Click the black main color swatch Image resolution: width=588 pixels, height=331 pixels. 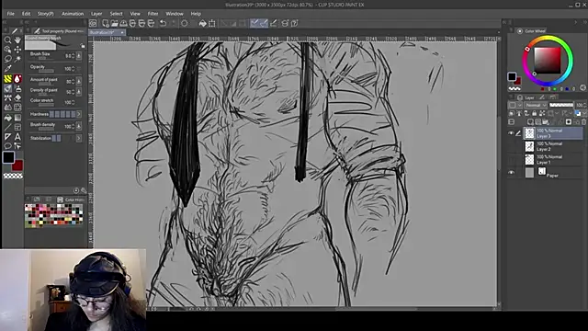8,157
